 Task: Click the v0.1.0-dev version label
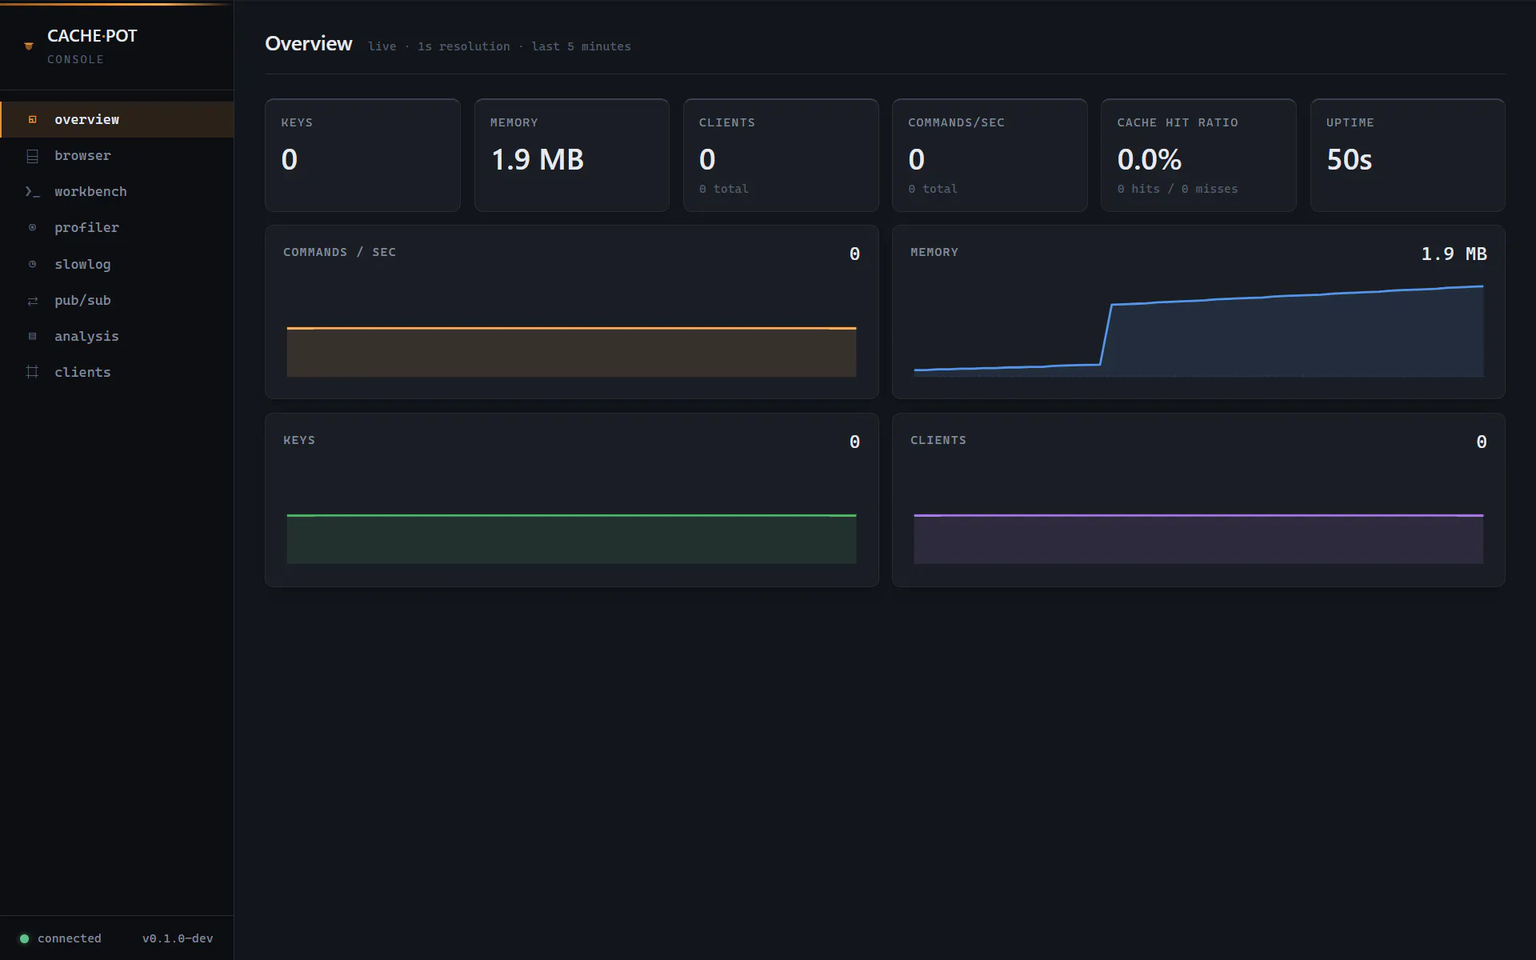178,938
